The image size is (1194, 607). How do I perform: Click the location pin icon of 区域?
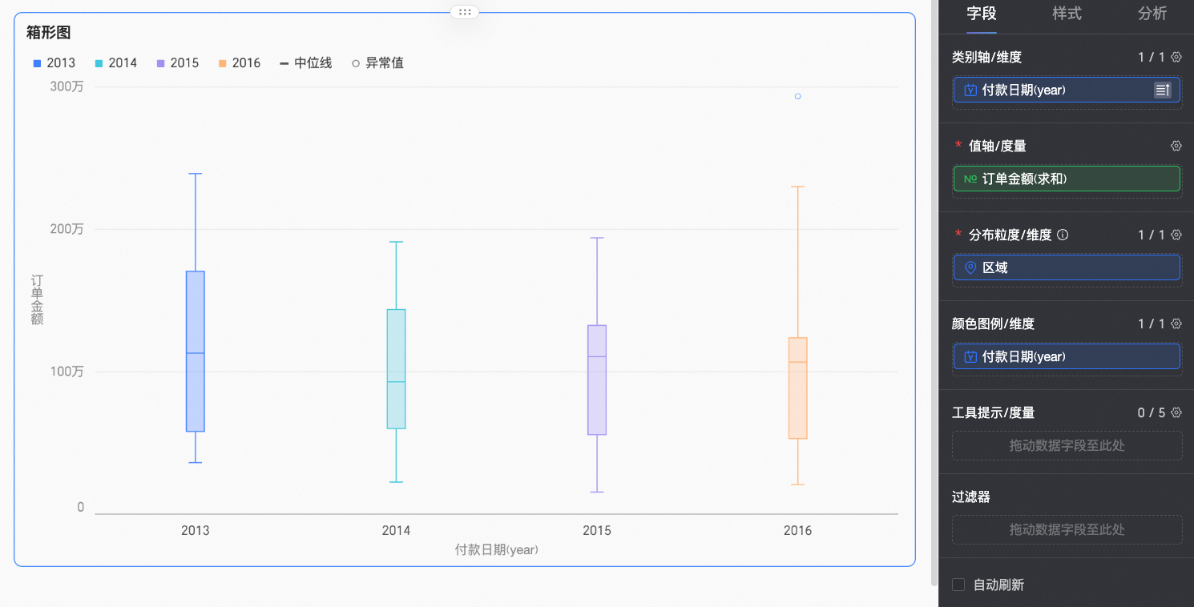click(970, 267)
